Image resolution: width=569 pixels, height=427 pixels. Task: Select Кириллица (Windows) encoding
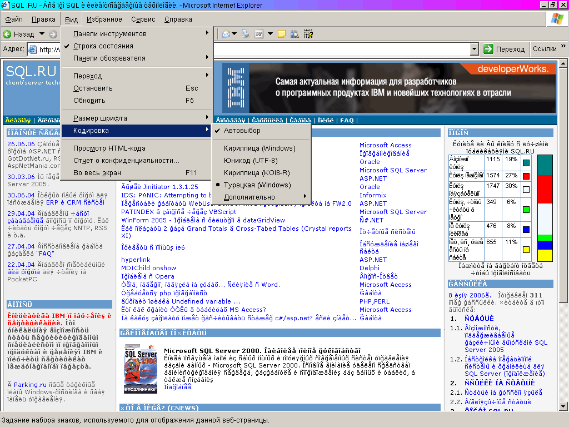tap(259, 148)
